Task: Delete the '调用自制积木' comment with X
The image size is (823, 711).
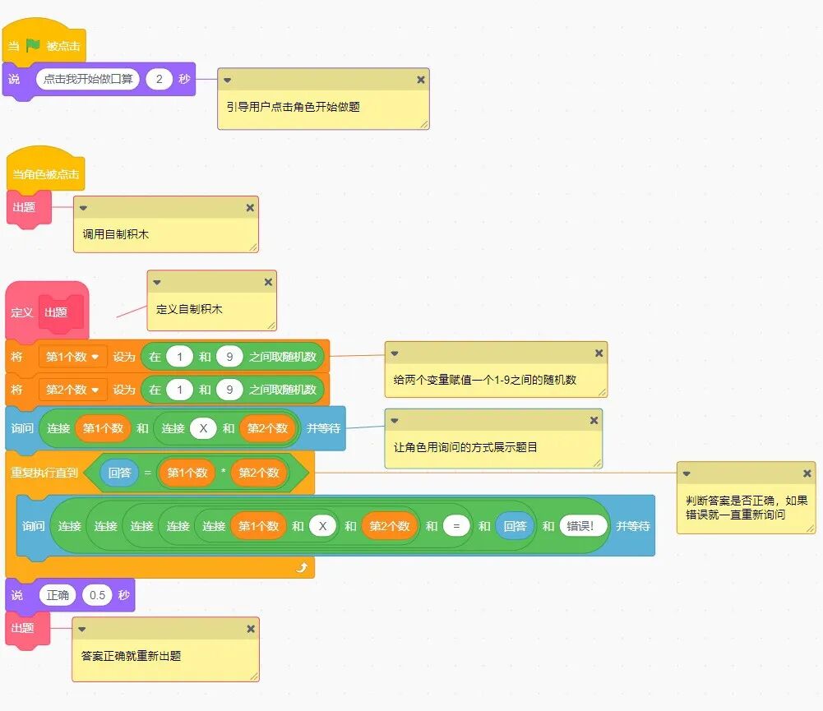Action: 250,208
